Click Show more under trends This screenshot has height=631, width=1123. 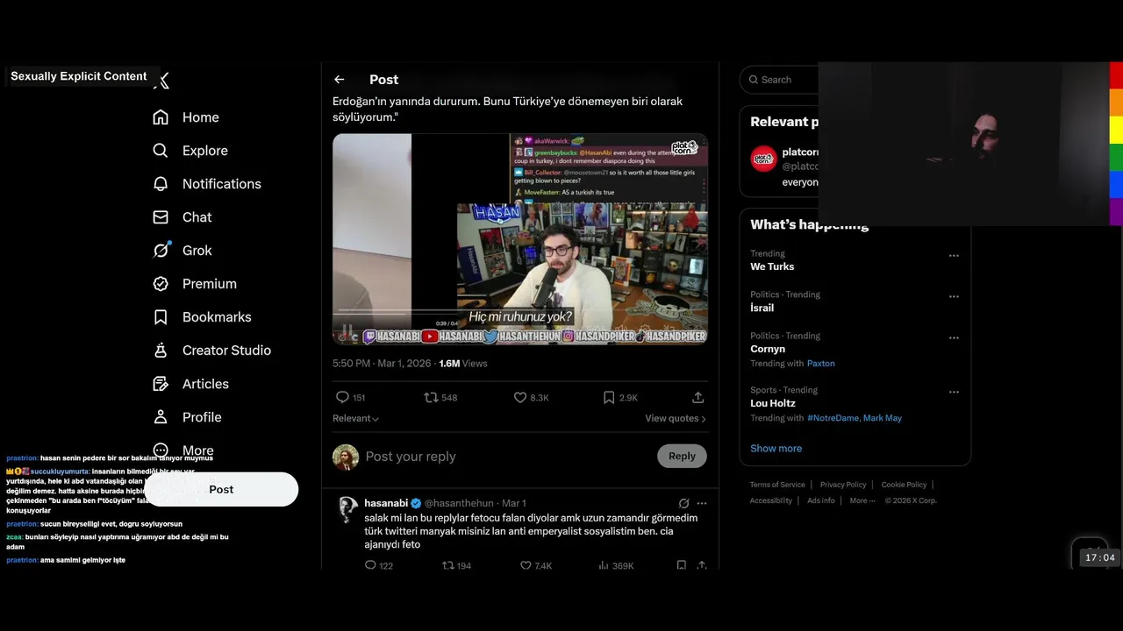click(776, 448)
